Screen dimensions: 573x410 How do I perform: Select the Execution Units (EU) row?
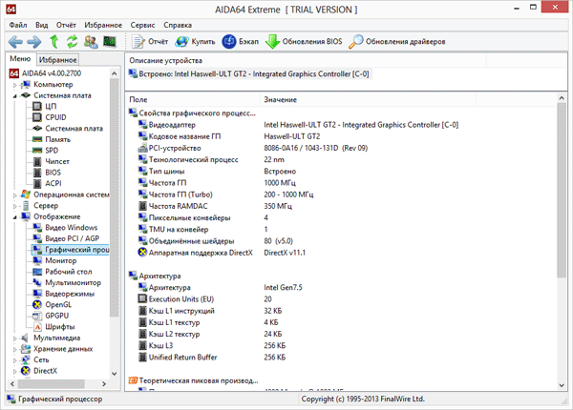pyautogui.click(x=205, y=299)
